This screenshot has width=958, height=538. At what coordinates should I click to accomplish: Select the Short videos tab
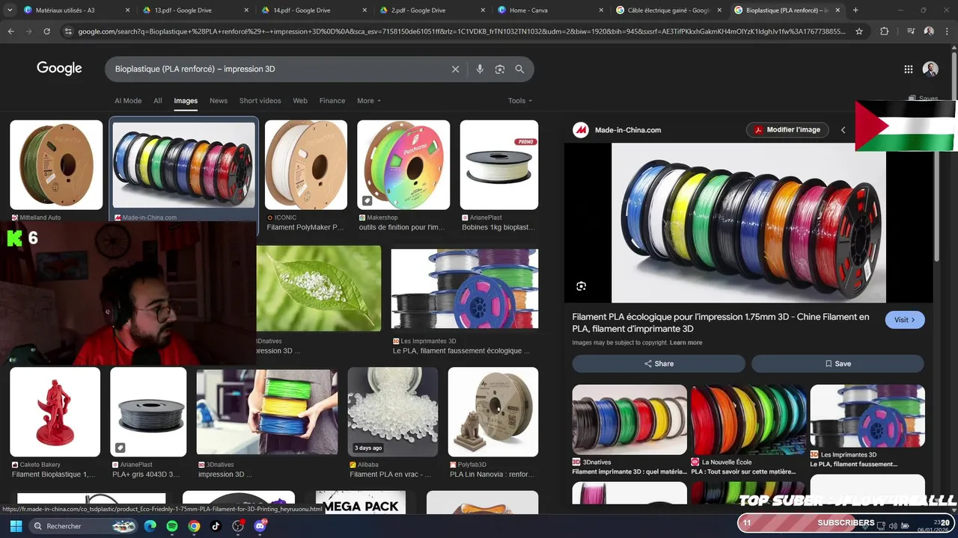pyautogui.click(x=260, y=101)
